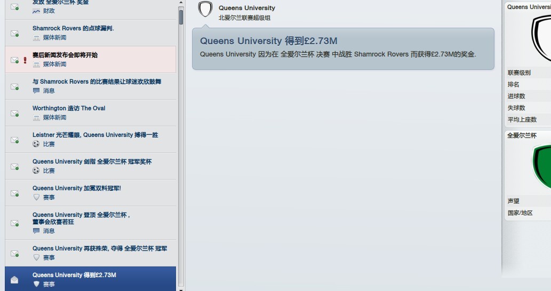This screenshot has height=291, width=551.
Task: Click newspaper icon under Shamrock Rovers 的点球漏判
Action: (x=36, y=37)
